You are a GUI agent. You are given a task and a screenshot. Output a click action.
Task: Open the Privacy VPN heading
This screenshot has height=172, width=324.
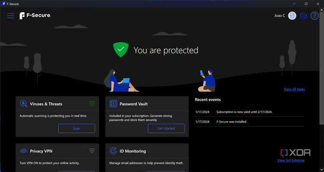tap(41, 151)
